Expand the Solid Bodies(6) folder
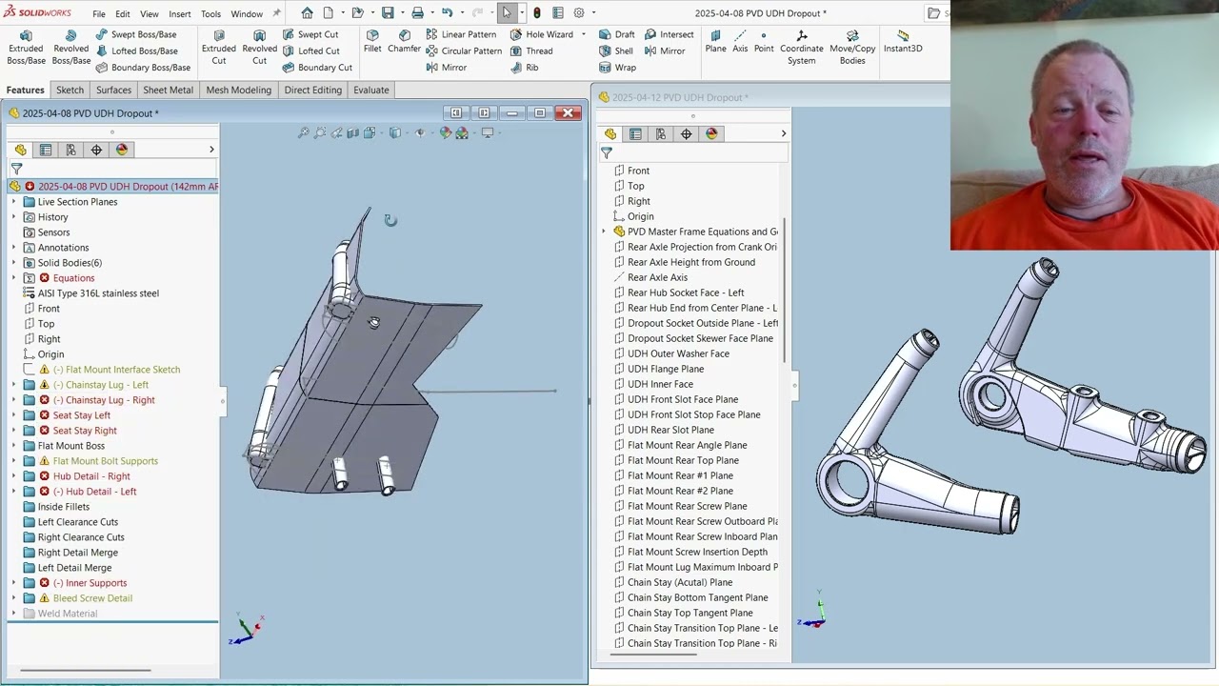1219x686 pixels. tap(13, 263)
